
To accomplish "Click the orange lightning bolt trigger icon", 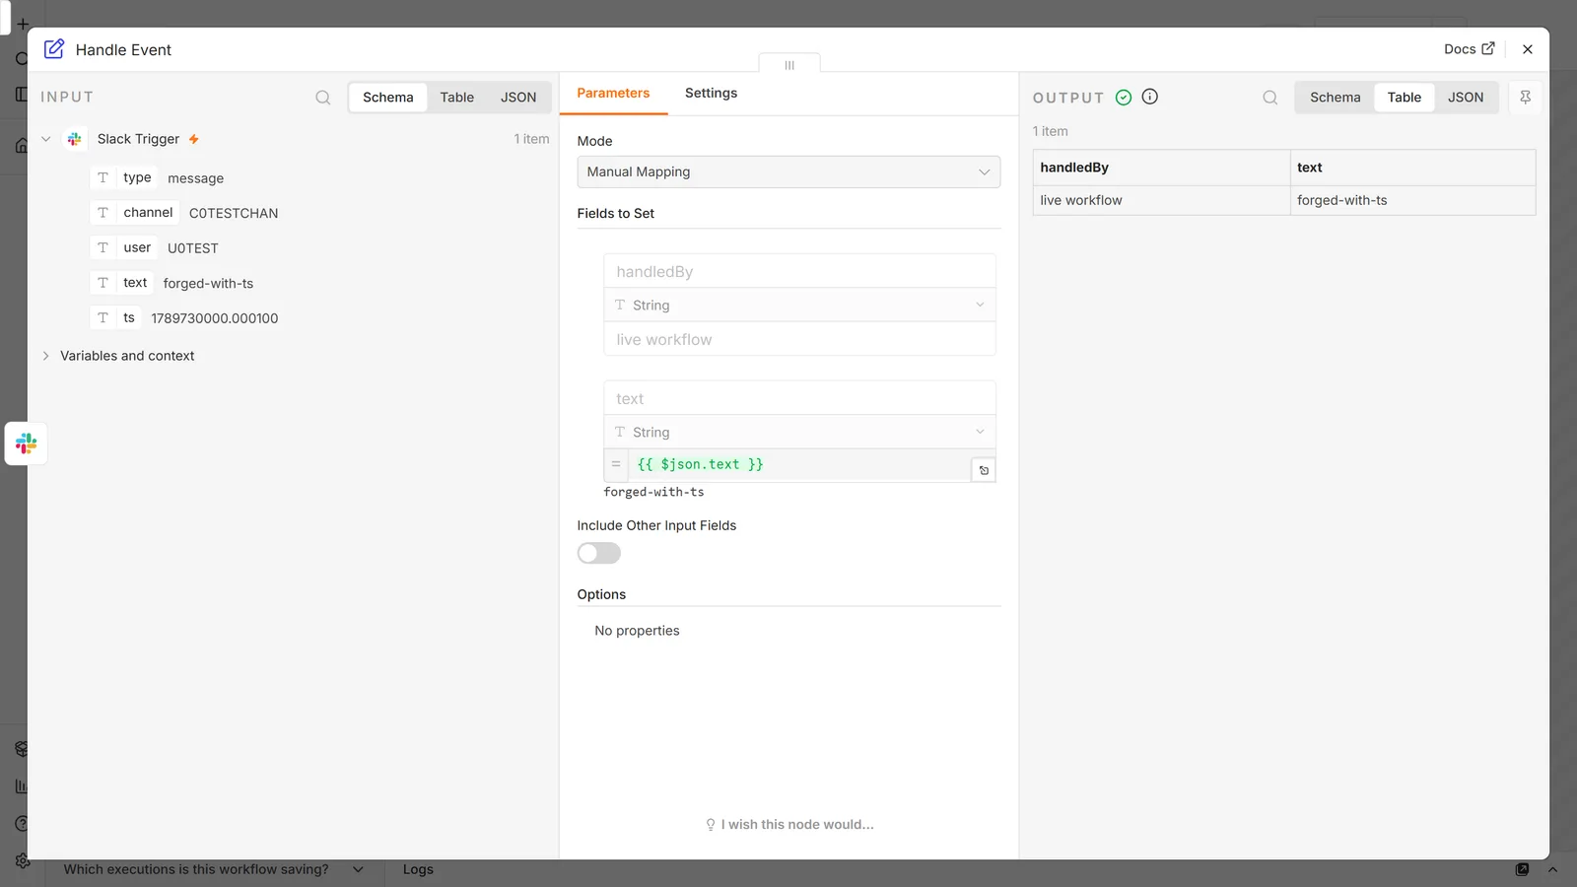I will pos(194,139).
